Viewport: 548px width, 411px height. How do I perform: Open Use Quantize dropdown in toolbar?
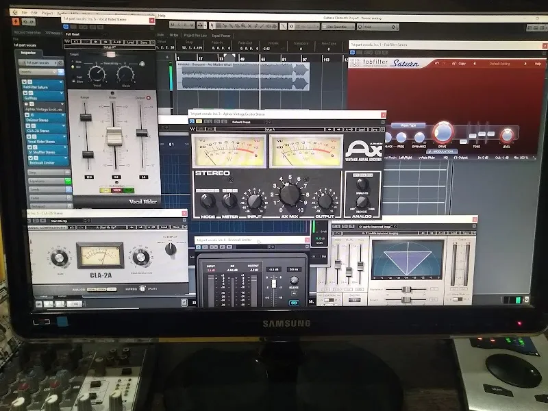(338, 27)
